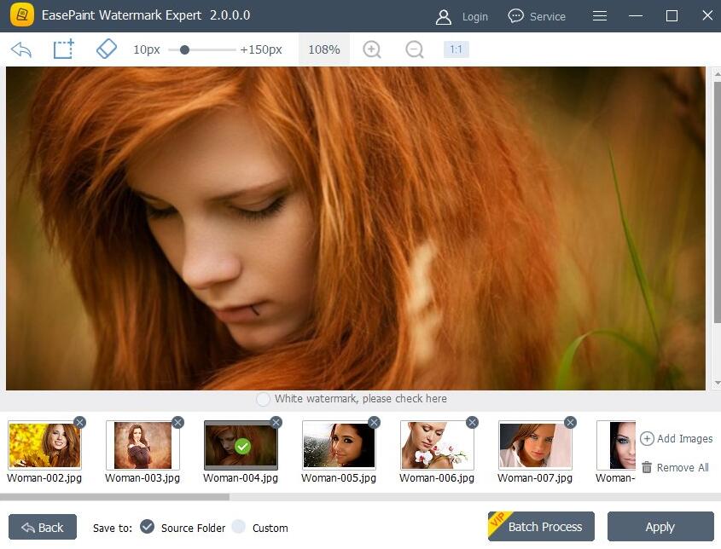Reset view with the 1:1 button
The width and height of the screenshot is (721, 549).
pyautogui.click(x=456, y=49)
